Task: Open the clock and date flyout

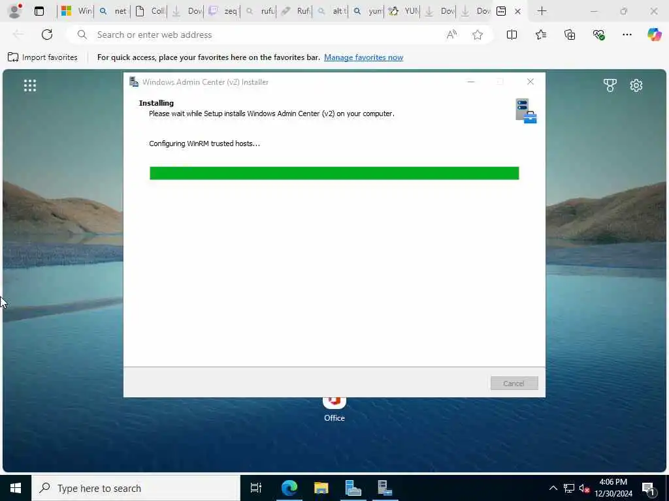Action: point(613,488)
